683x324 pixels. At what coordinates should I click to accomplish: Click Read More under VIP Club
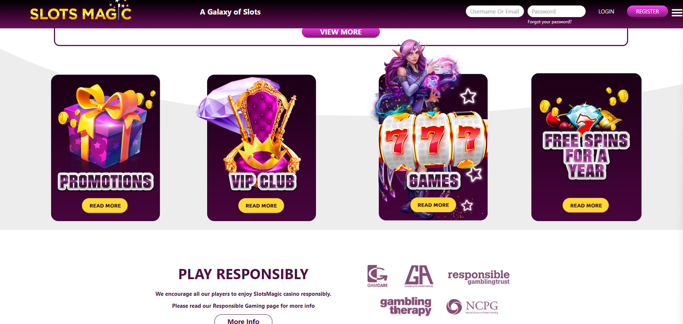coord(261,205)
